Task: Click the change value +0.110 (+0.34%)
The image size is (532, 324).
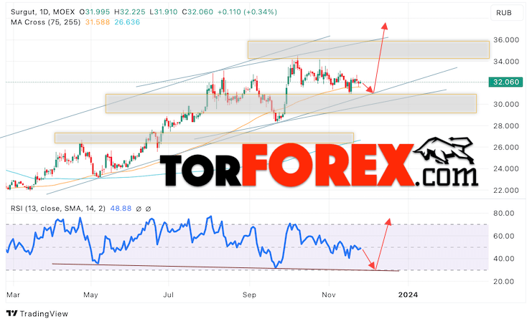Action: pyautogui.click(x=247, y=12)
